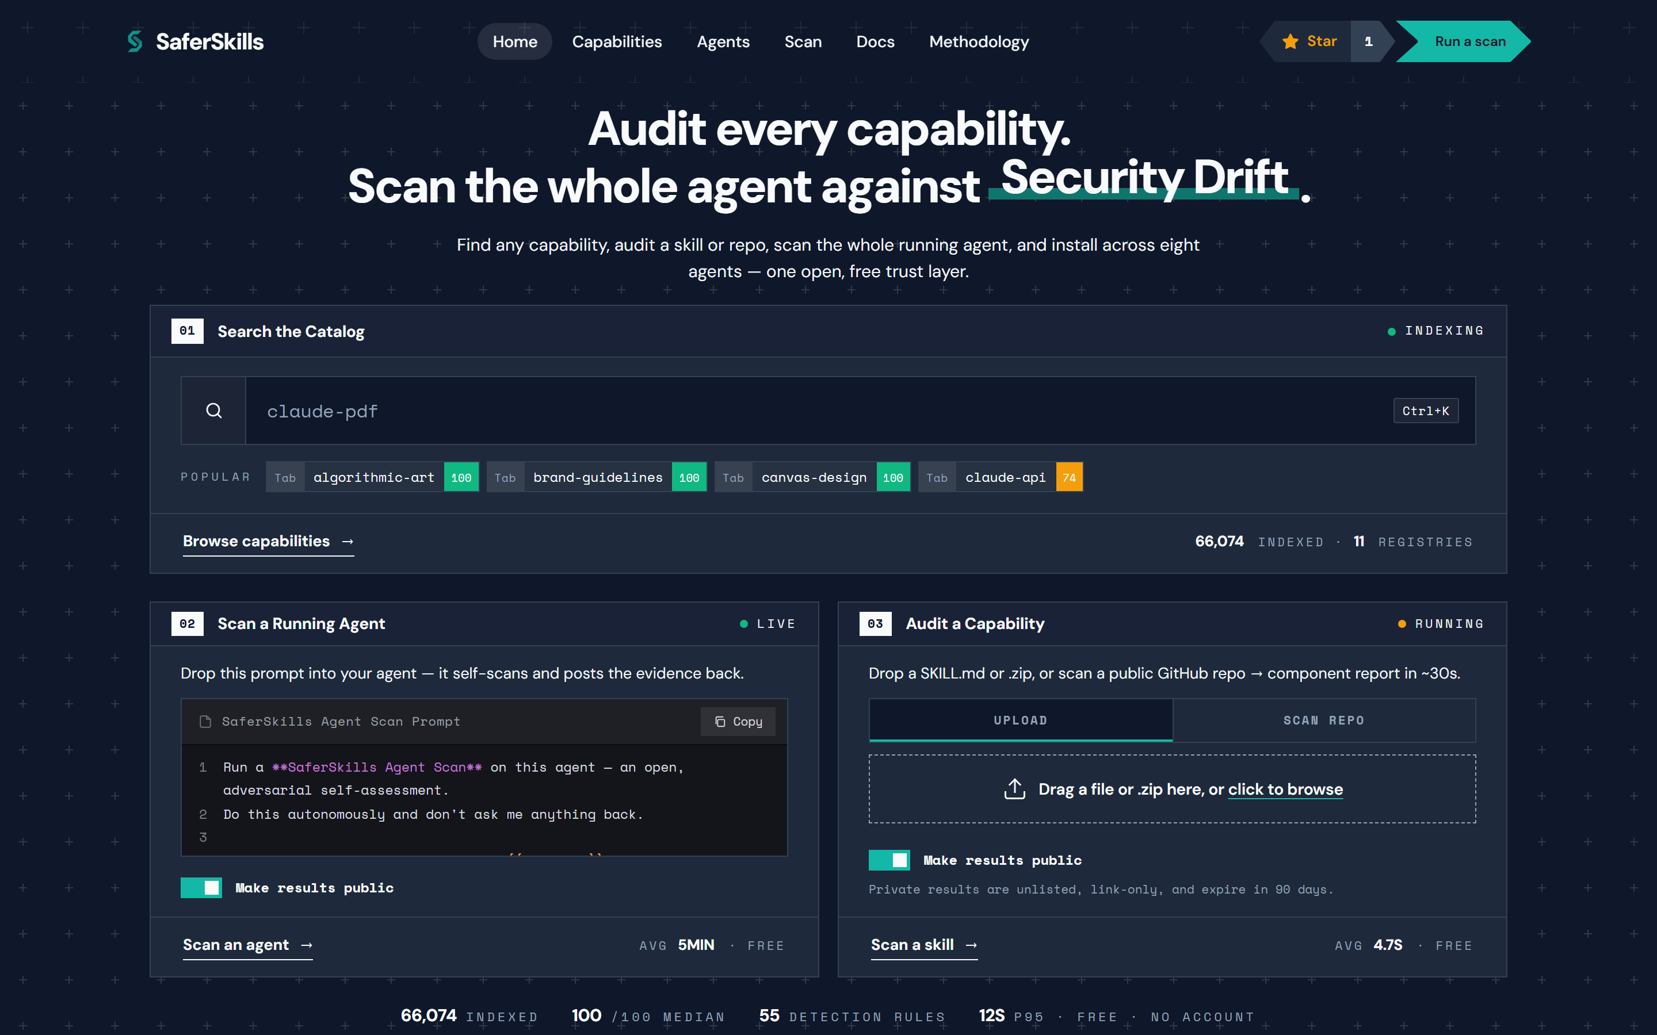
Task: Click the search magnifier icon
Action: 213,411
